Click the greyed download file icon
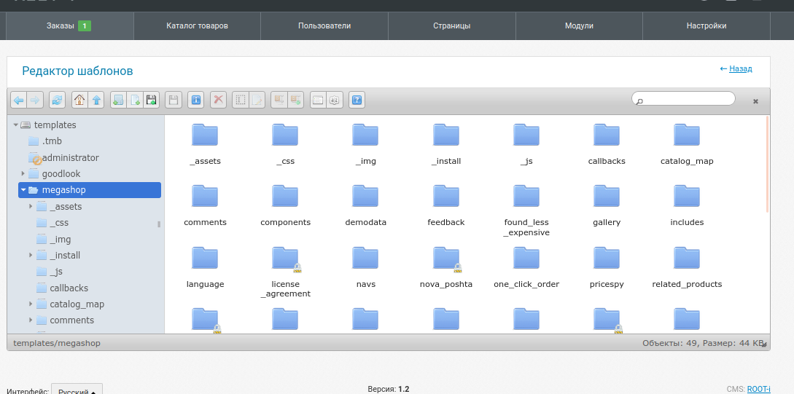This screenshot has width=794, height=394. tap(174, 100)
